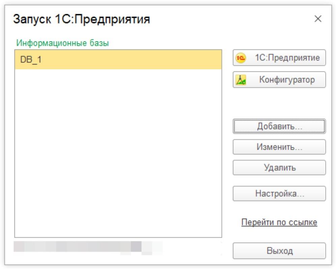The width and height of the screenshot is (336, 269).
Task: Exit launcher via Выход button
Action: tap(279, 251)
